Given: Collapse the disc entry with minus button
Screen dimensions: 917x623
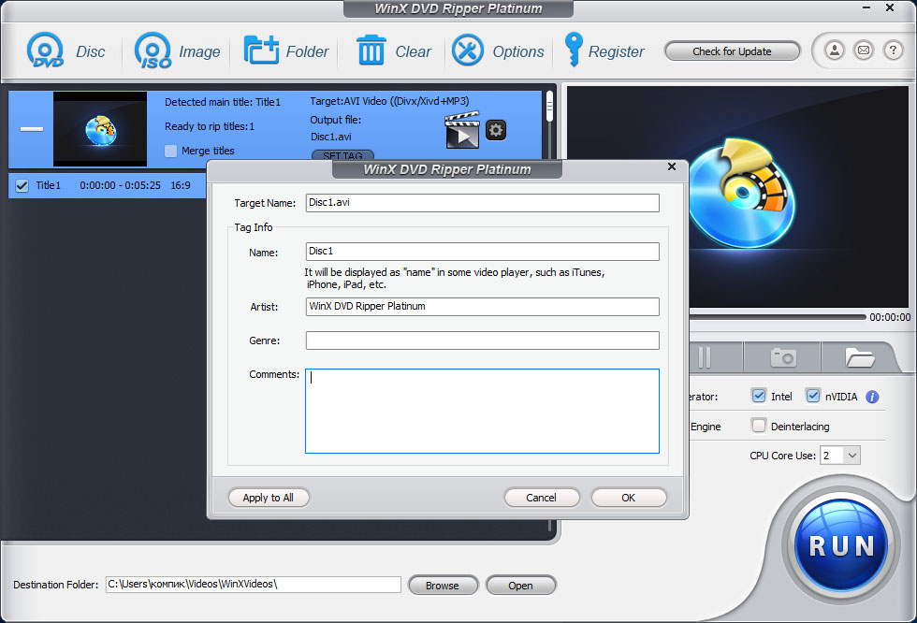Looking at the screenshot, I should 32,128.
